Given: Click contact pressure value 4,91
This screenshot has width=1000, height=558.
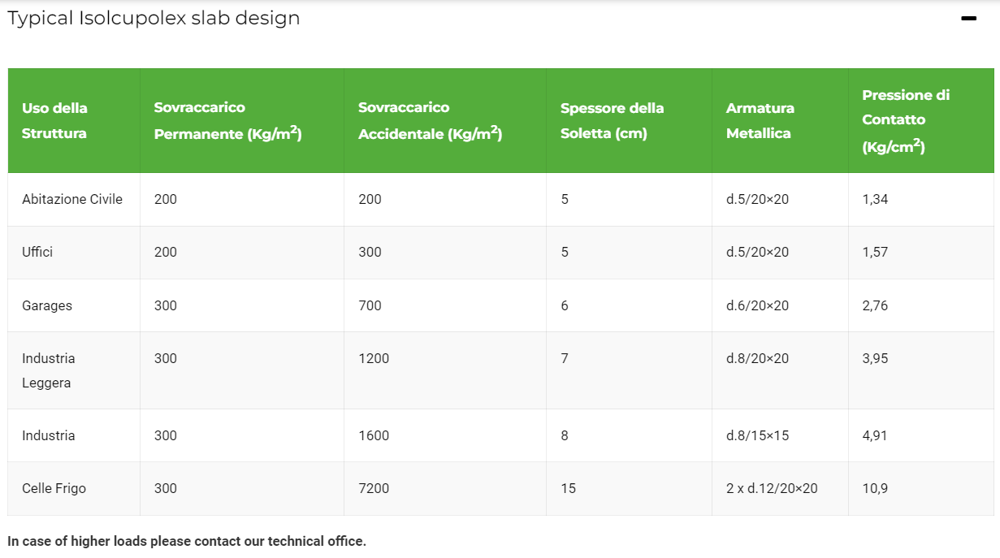Looking at the screenshot, I should tap(921, 435).
